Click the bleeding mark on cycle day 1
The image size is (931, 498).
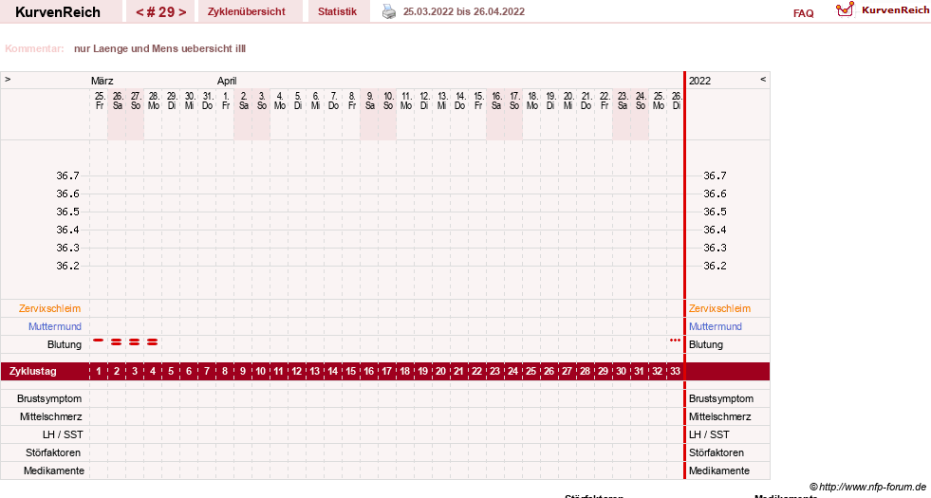[99, 341]
